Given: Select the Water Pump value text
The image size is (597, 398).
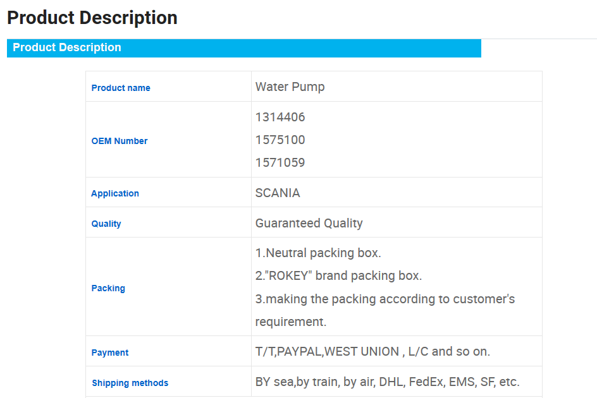Looking at the screenshot, I should click(290, 87).
